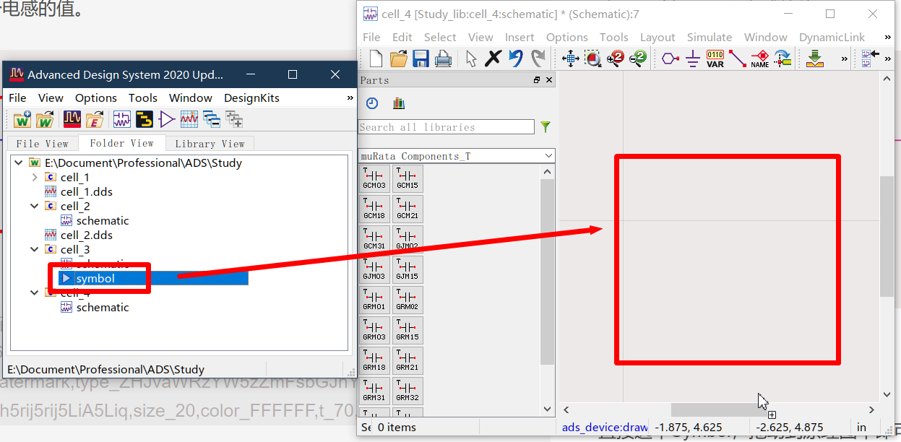Print the schematic with printer icon

click(443, 58)
